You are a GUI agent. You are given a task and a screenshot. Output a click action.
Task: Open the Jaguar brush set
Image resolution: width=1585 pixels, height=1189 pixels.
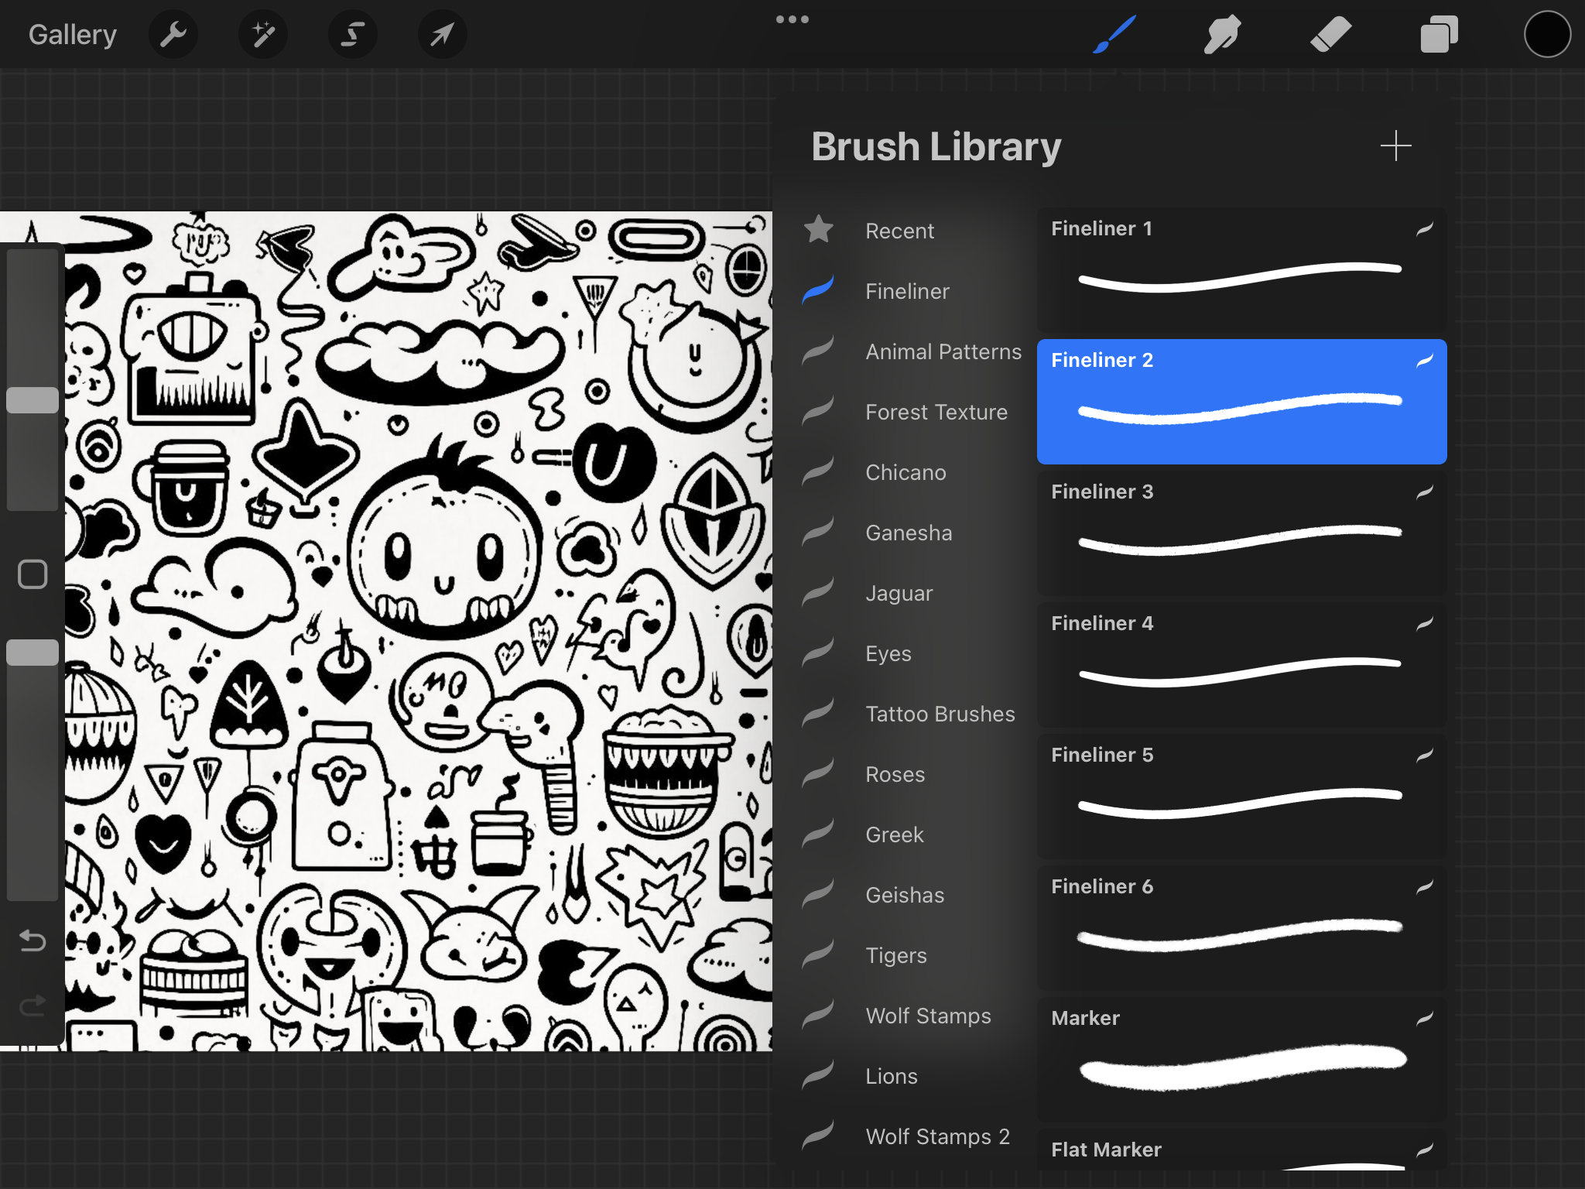(x=899, y=593)
